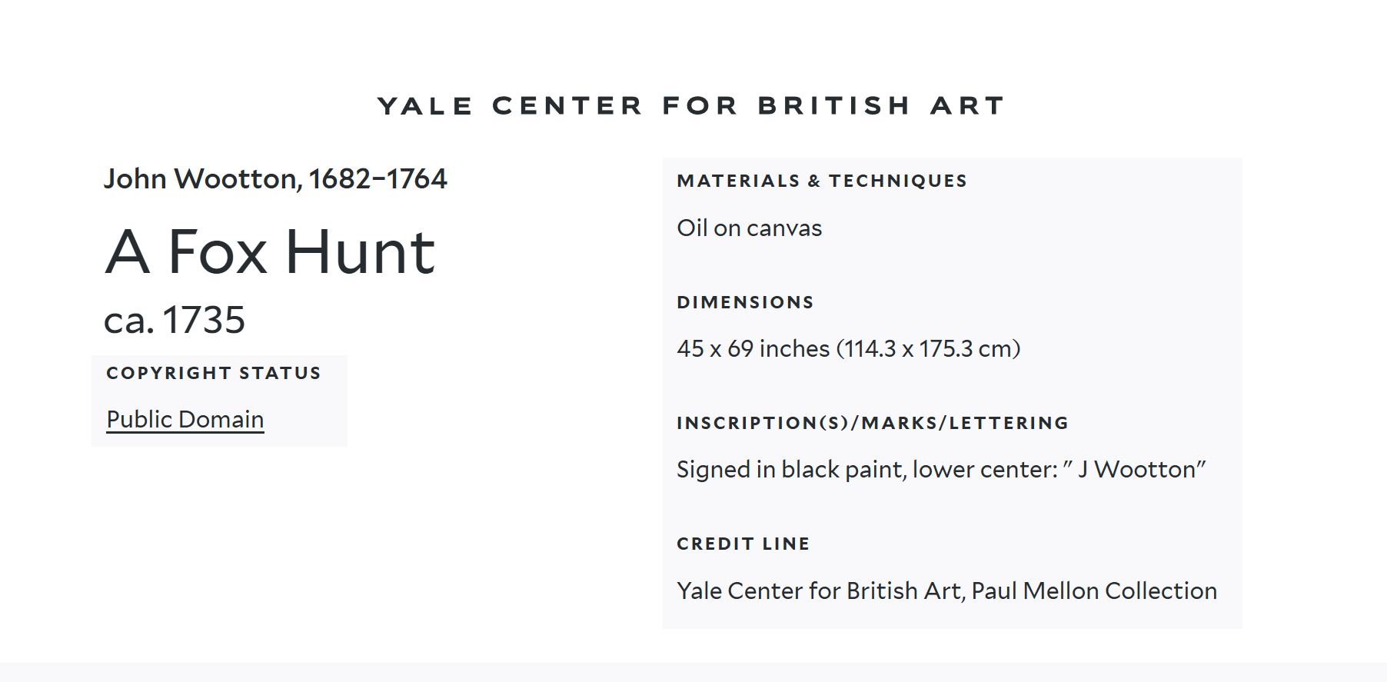Click the Inscription(s)/Marks/Lettering heading
1387x682 pixels.
873,423
